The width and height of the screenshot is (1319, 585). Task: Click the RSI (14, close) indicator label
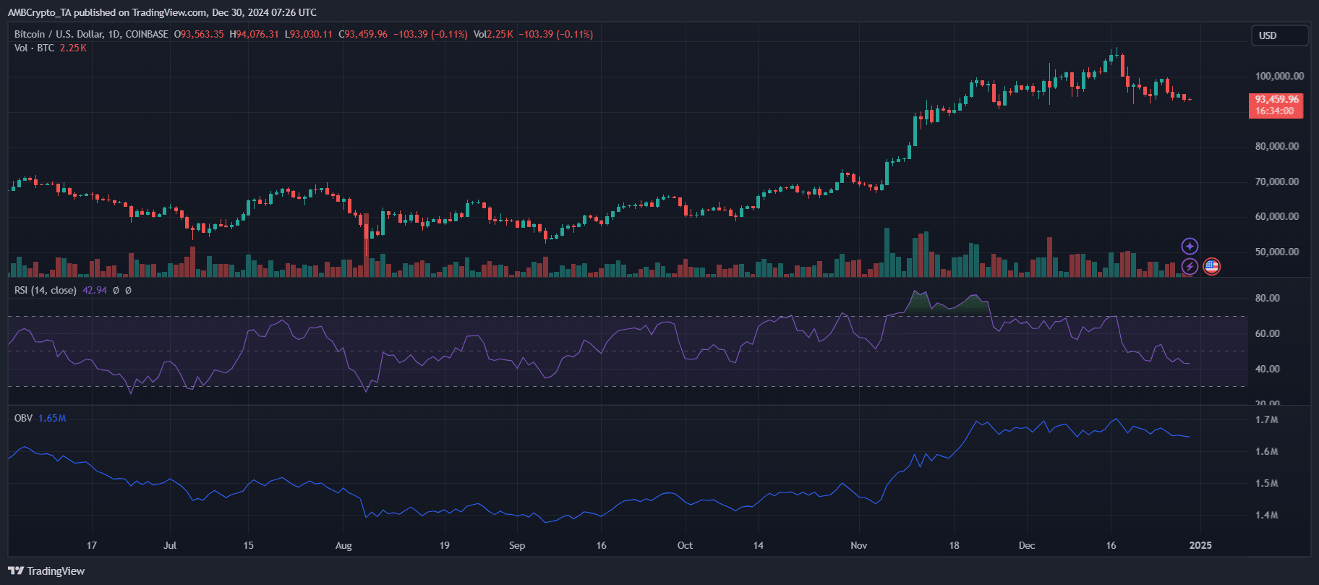(x=46, y=290)
